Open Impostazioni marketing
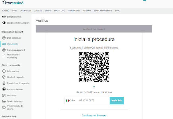This screenshot has width=173, height=119. click(x=13, y=56)
